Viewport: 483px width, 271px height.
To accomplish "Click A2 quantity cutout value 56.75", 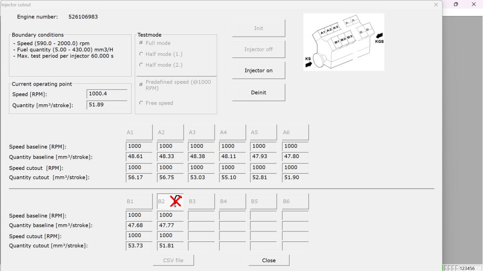I will pyautogui.click(x=170, y=177).
